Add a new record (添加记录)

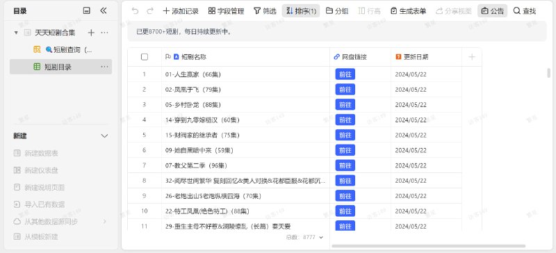tap(181, 11)
